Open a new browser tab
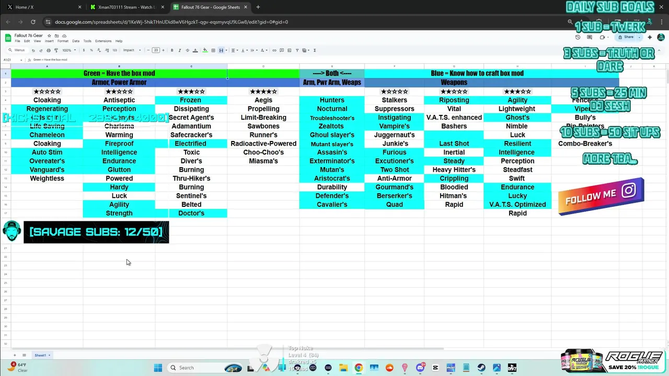The image size is (669, 376). coord(258,7)
